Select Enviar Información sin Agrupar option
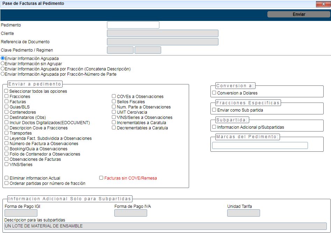 click(3, 64)
